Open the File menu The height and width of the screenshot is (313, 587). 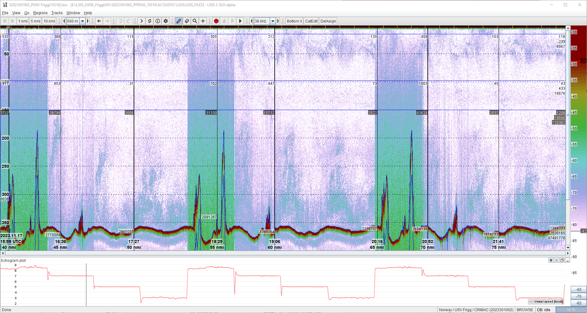point(5,13)
